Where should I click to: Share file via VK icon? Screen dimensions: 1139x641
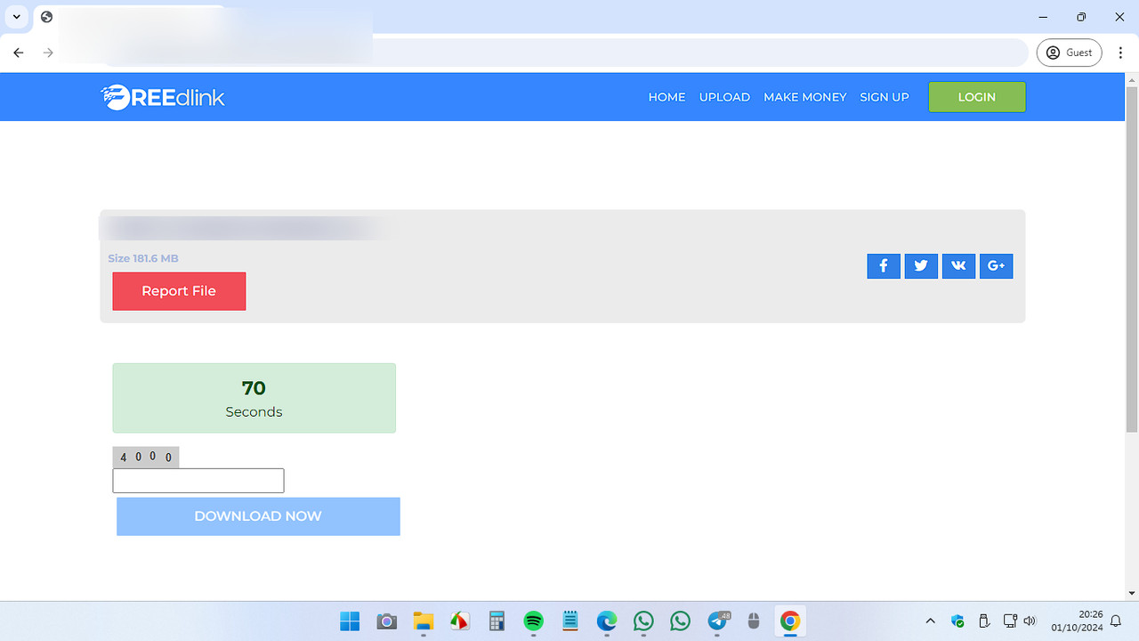click(958, 266)
